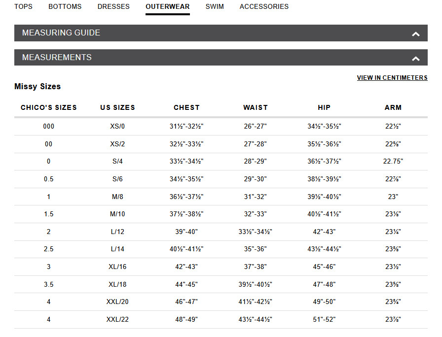Select the XXL/22 US size cell
442x337 pixels.
117,320
